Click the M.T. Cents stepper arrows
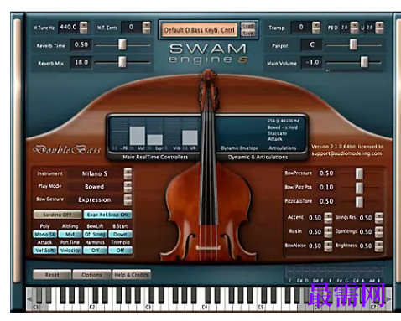This screenshot has width=401, height=321. click(146, 27)
